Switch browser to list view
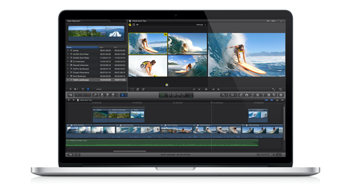Viewport: 350px width, 193px height. (x=88, y=89)
